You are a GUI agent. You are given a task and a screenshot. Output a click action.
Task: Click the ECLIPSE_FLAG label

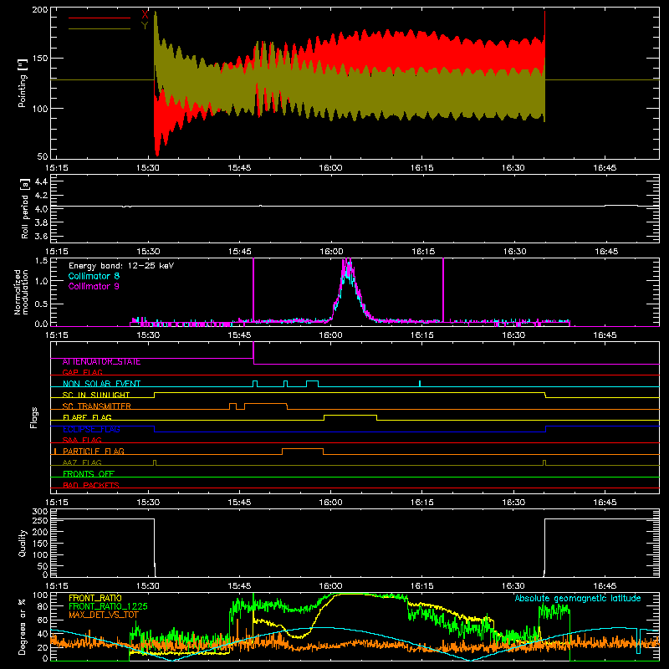[91, 429]
